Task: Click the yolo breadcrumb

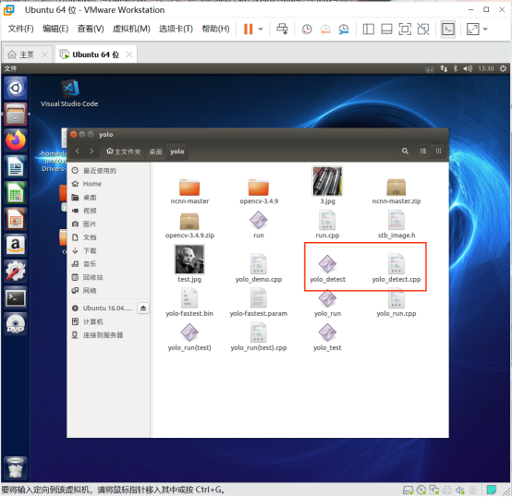Action: click(x=177, y=152)
